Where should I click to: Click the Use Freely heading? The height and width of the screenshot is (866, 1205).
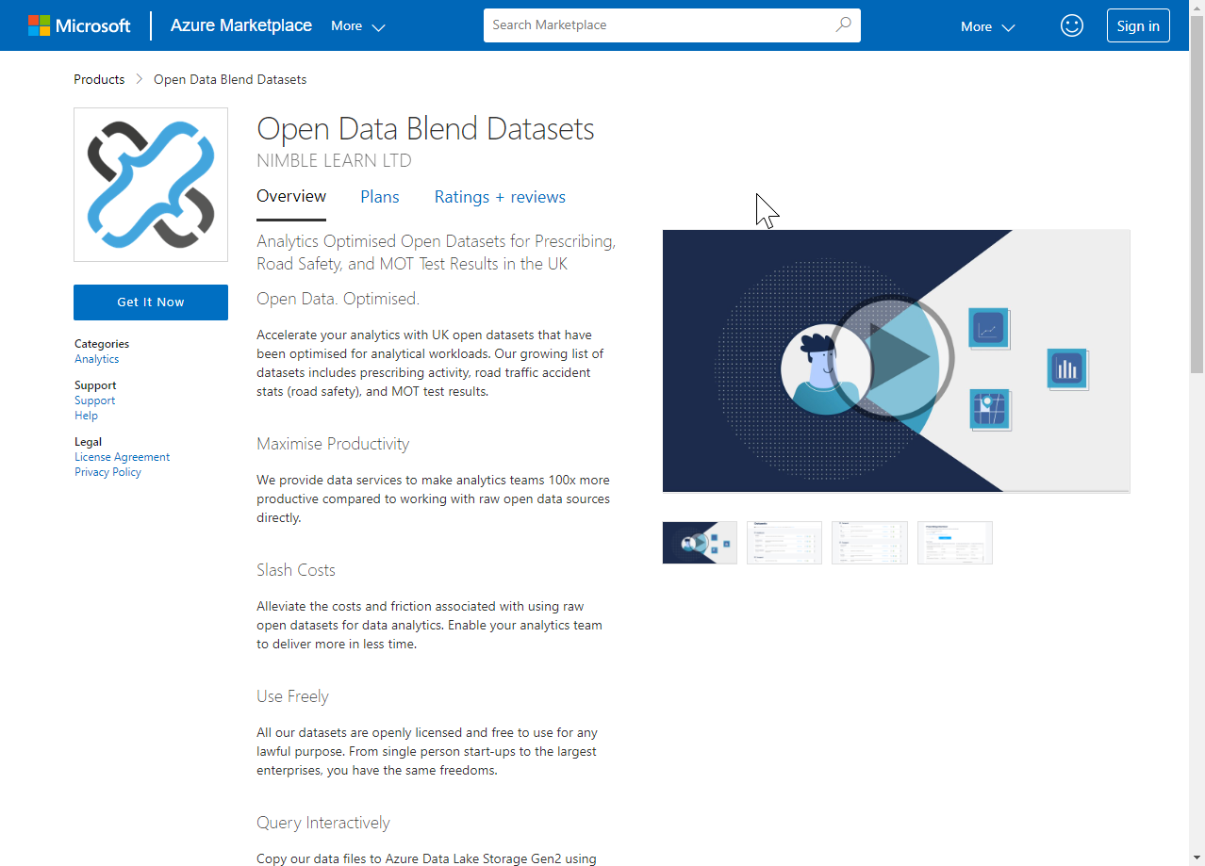(x=292, y=696)
